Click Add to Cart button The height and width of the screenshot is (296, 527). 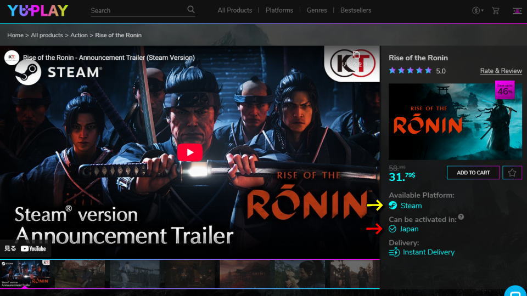click(473, 173)
